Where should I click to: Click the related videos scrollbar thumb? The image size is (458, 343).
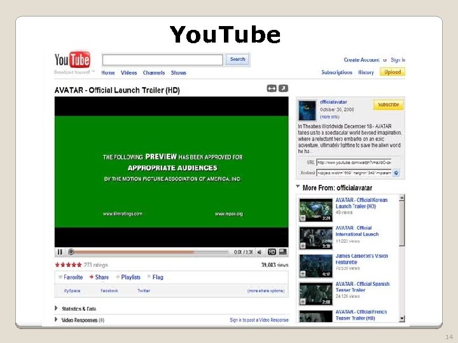(402, 224)
